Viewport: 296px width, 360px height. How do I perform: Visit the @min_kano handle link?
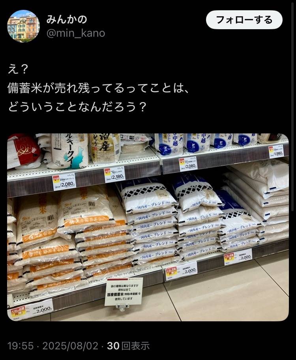pos(76,33)
